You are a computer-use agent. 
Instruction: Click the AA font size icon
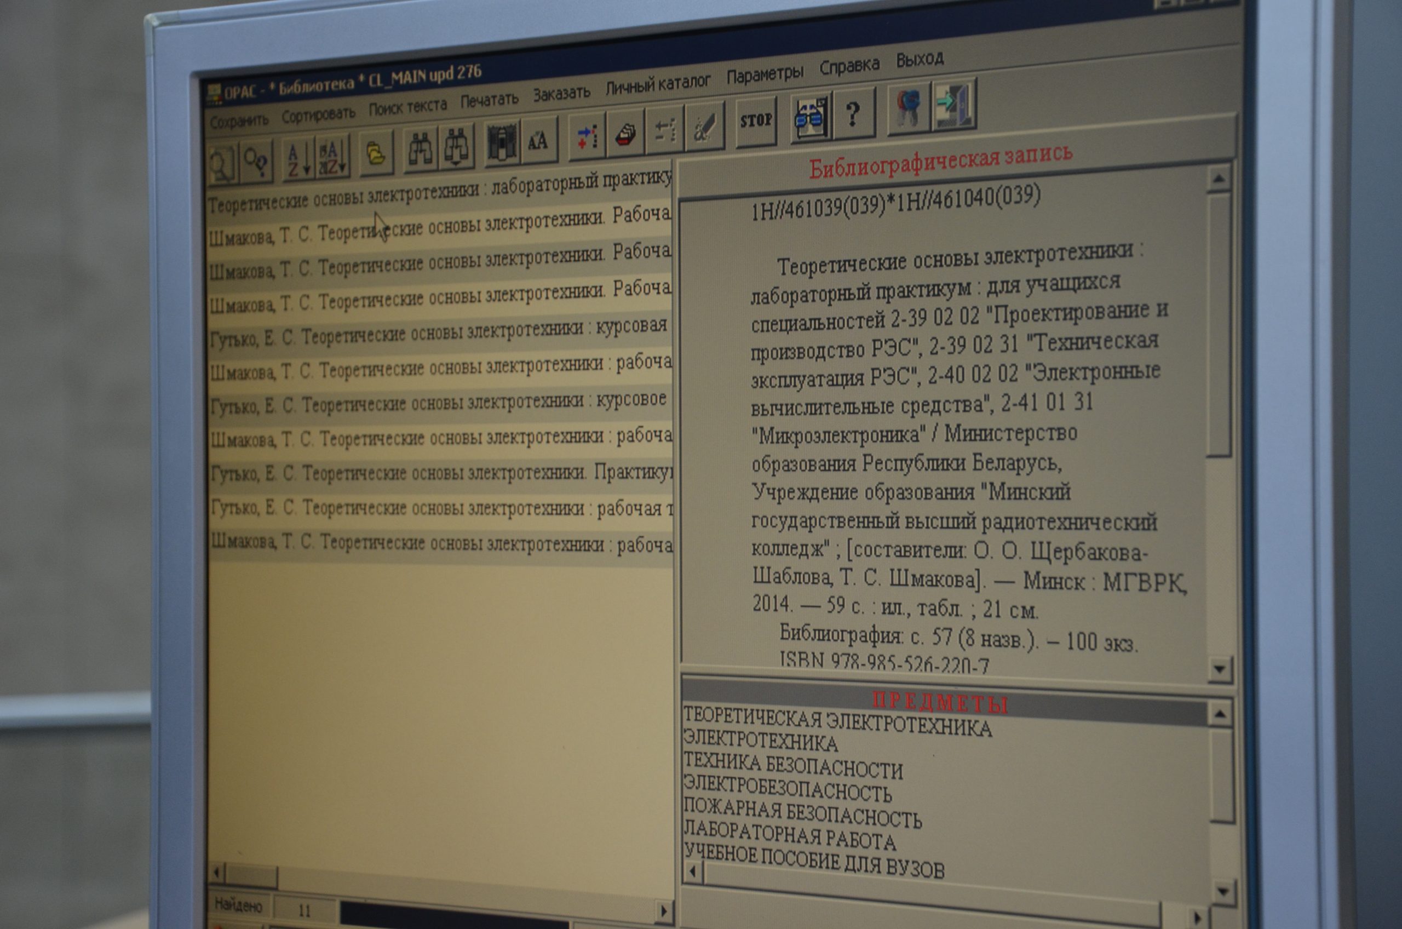(539, 141)
